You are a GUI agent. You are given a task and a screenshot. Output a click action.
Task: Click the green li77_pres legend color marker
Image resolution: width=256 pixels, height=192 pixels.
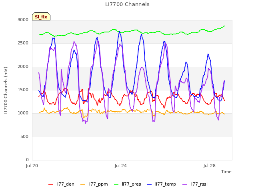point(116,185)
